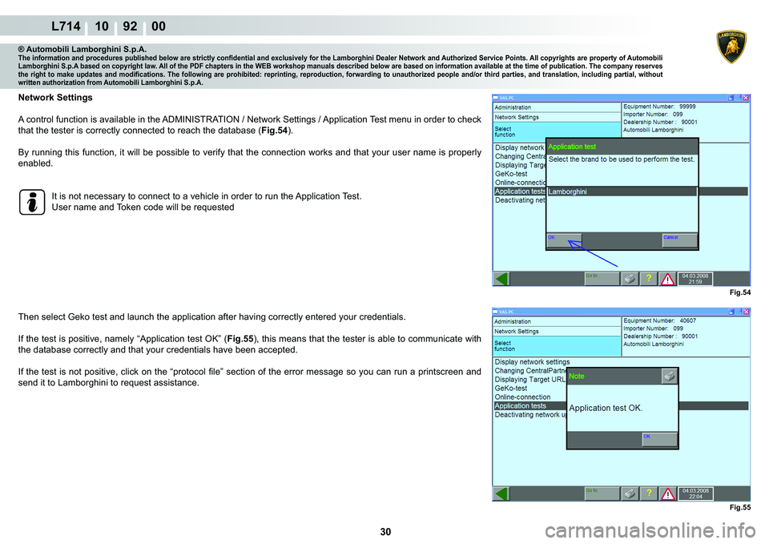Click the green back arrow in Fig.54 window
The height and width of the screenshot is (544, 769).
pos(501,279)
